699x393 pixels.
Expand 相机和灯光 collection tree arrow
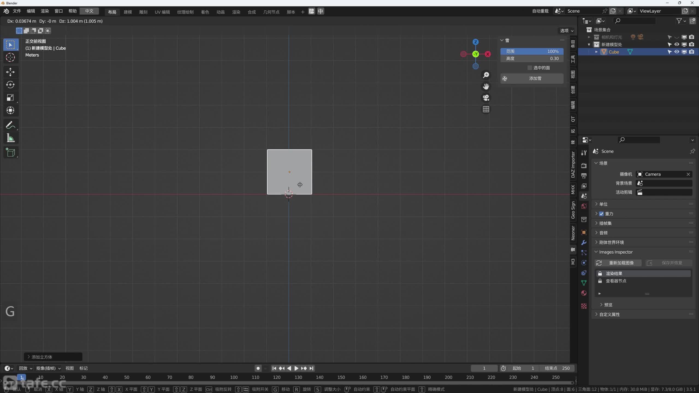click(x=589, y=37)
